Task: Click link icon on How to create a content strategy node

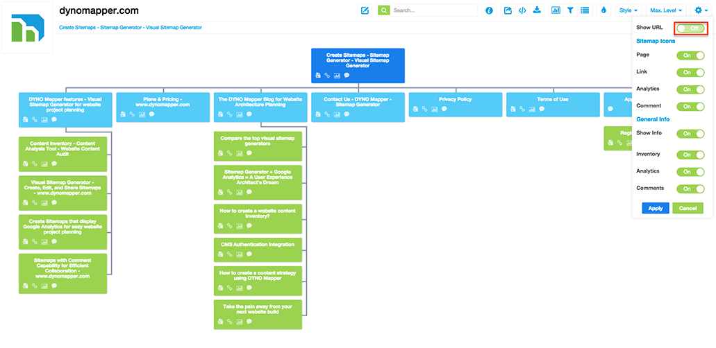Action: (230, 288)
